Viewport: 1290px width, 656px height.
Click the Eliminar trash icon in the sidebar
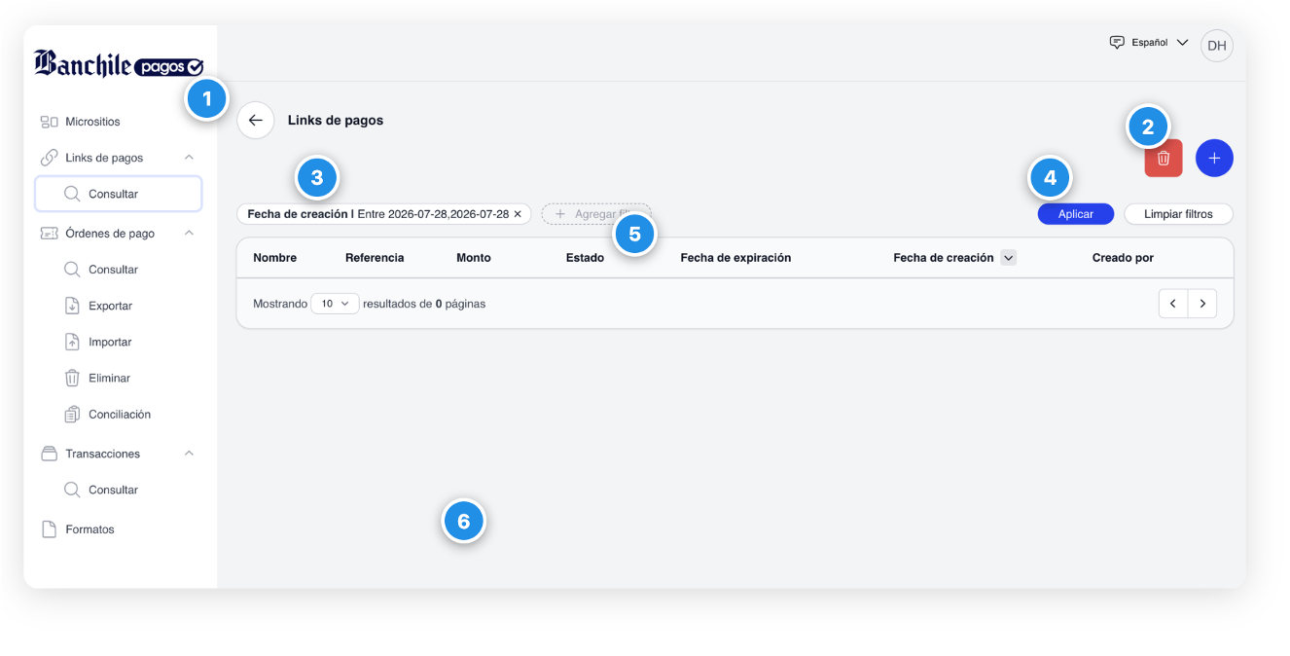pos(72,378)
